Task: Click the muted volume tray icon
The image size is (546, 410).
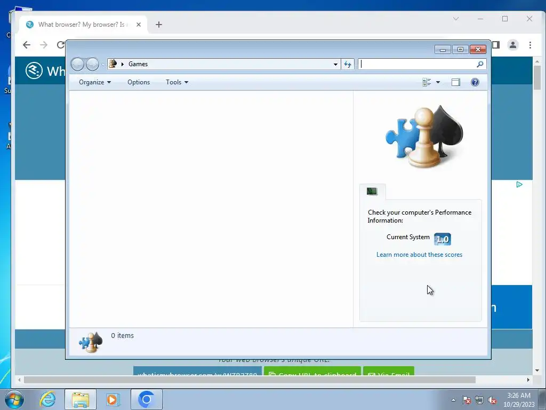Action: pyautogui.click(x=492, y=400)
